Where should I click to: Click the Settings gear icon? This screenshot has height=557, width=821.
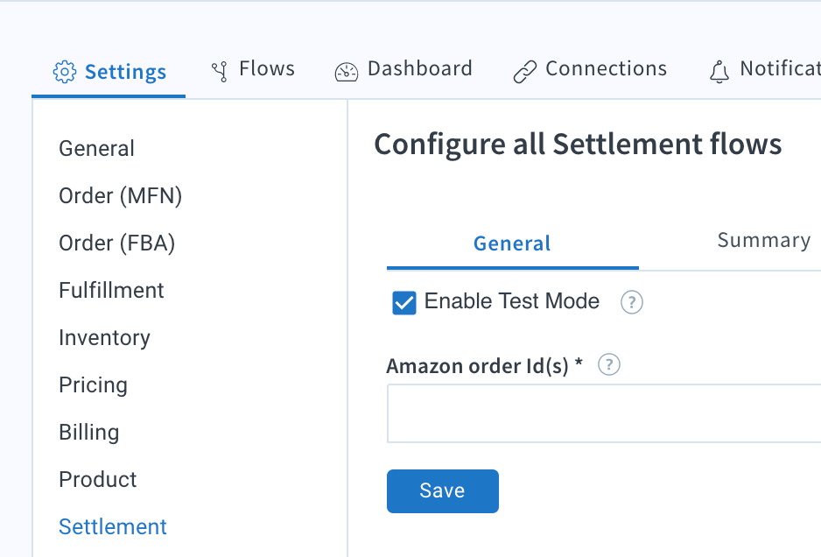(65, 72)
